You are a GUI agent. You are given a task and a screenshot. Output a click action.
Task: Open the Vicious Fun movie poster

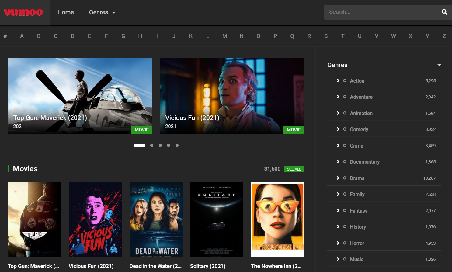pos(95,219)
